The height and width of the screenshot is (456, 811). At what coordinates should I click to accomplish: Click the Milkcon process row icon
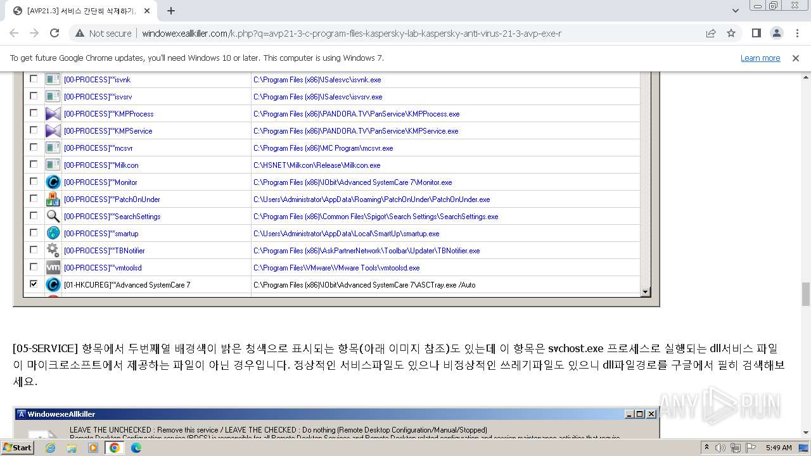point(53,165)
